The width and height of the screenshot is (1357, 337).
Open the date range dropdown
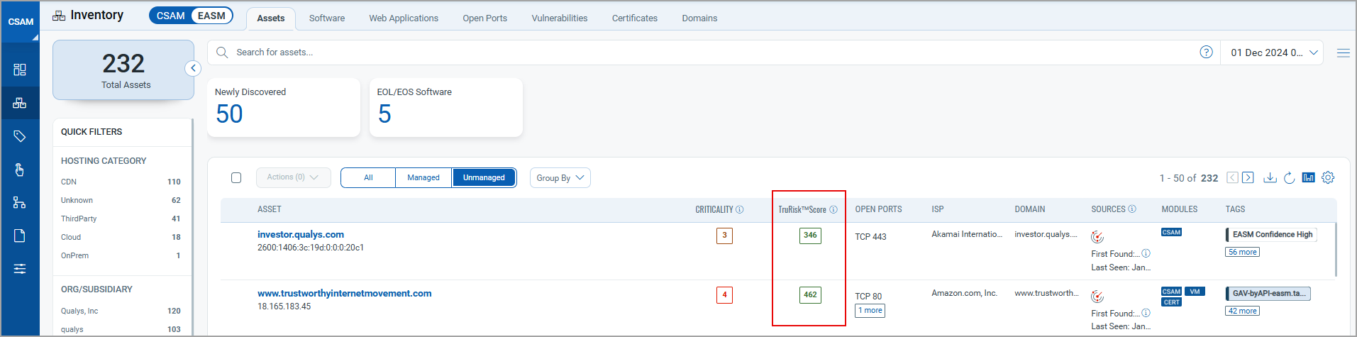point(1273,53)
